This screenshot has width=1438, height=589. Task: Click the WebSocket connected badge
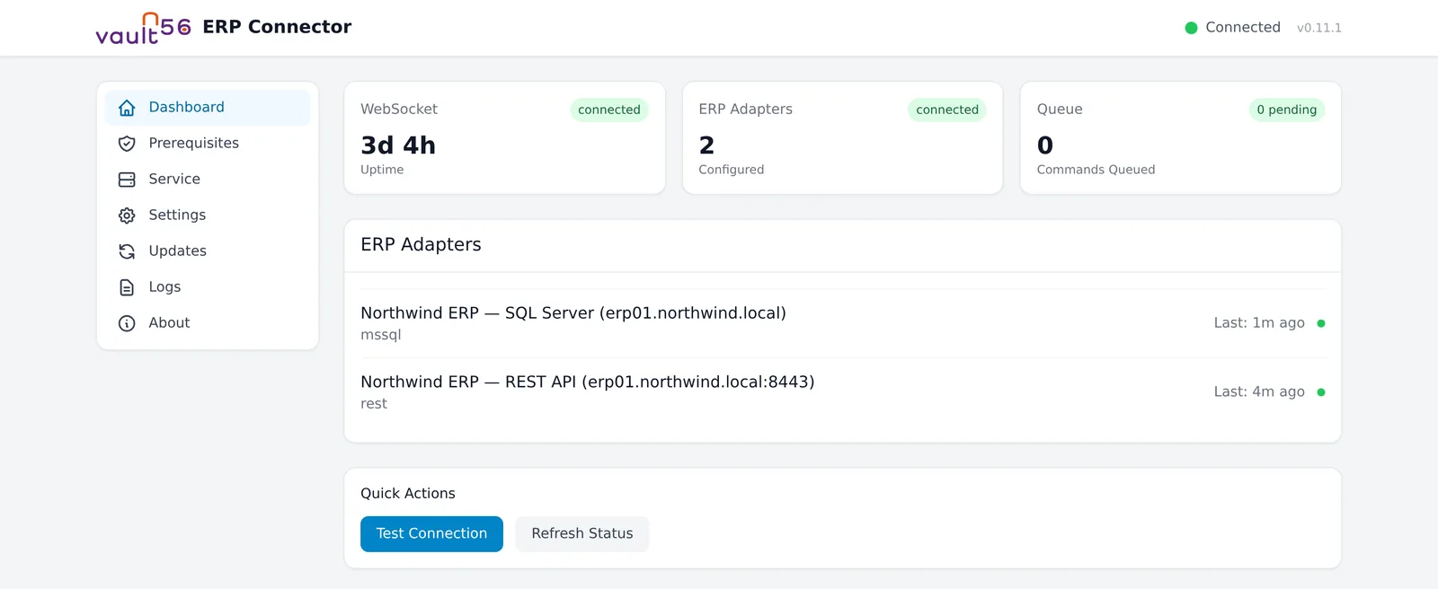(609, 110)
